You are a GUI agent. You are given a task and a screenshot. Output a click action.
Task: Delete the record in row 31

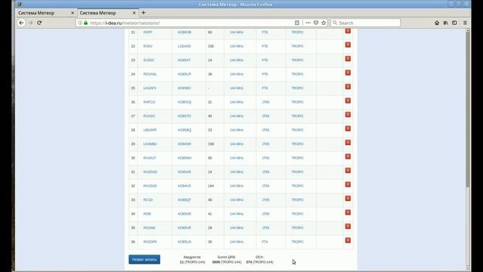click(348, 170)
